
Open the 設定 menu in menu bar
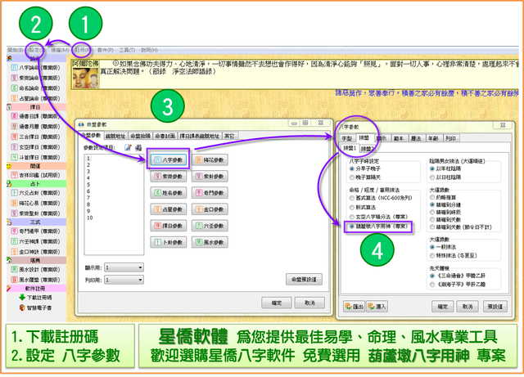tap(34, 49)
